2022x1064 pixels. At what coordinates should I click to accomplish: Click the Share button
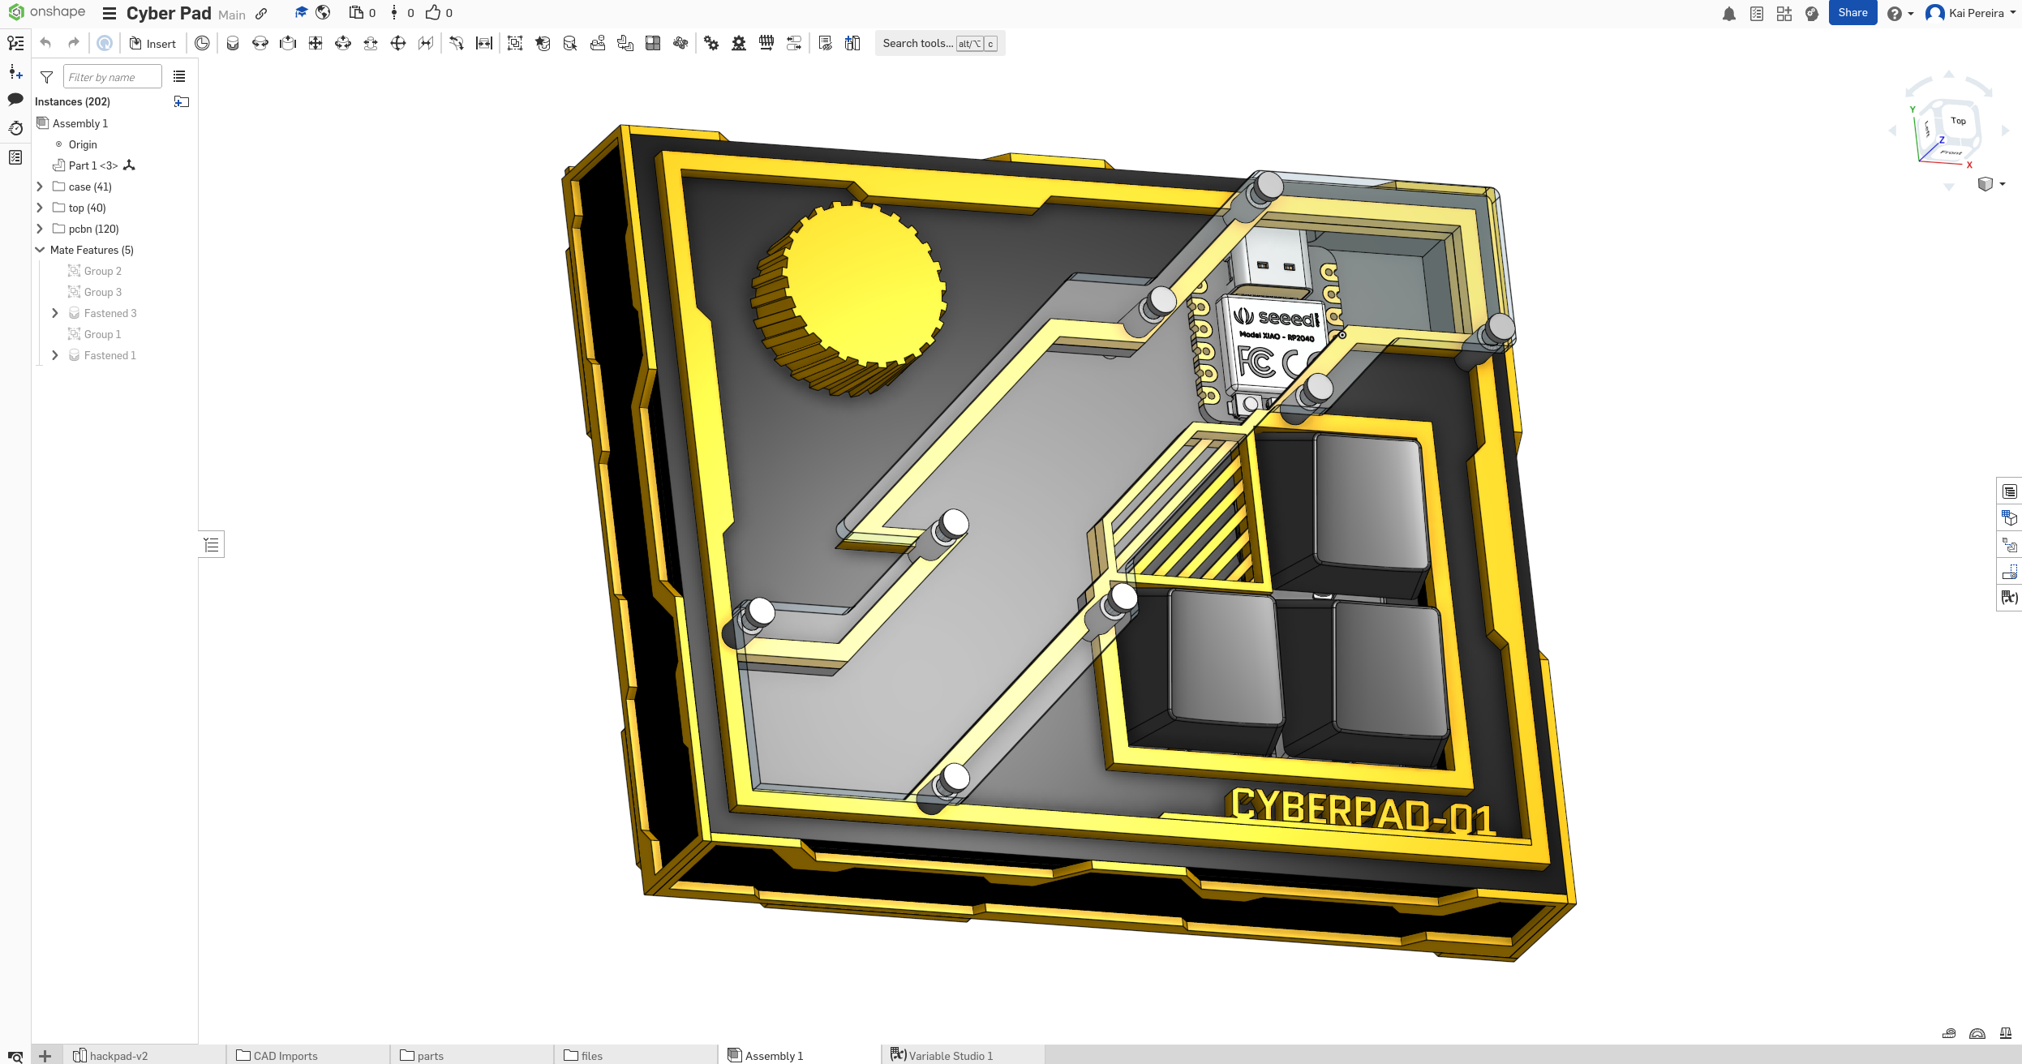pos(1852,12)
